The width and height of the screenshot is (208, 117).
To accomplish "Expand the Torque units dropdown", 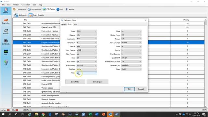I will [131, 39].
